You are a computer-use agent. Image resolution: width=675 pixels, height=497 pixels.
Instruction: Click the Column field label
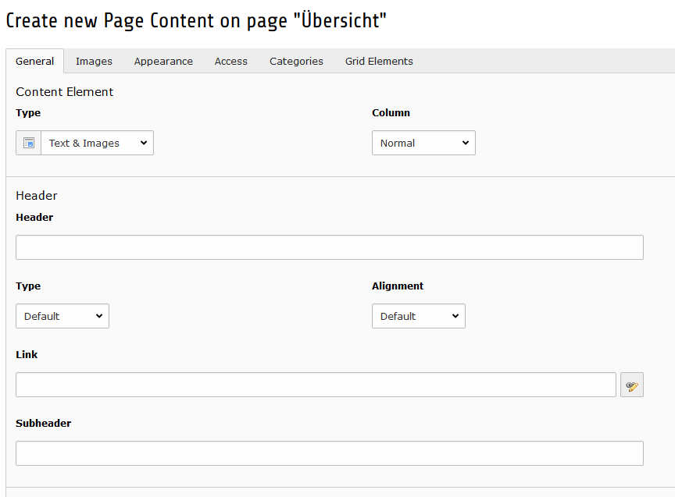pos(391,112)
